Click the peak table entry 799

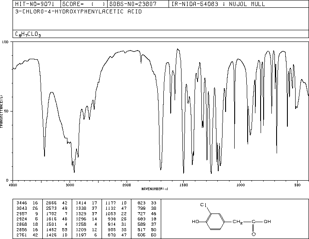[x=141, y=208]
